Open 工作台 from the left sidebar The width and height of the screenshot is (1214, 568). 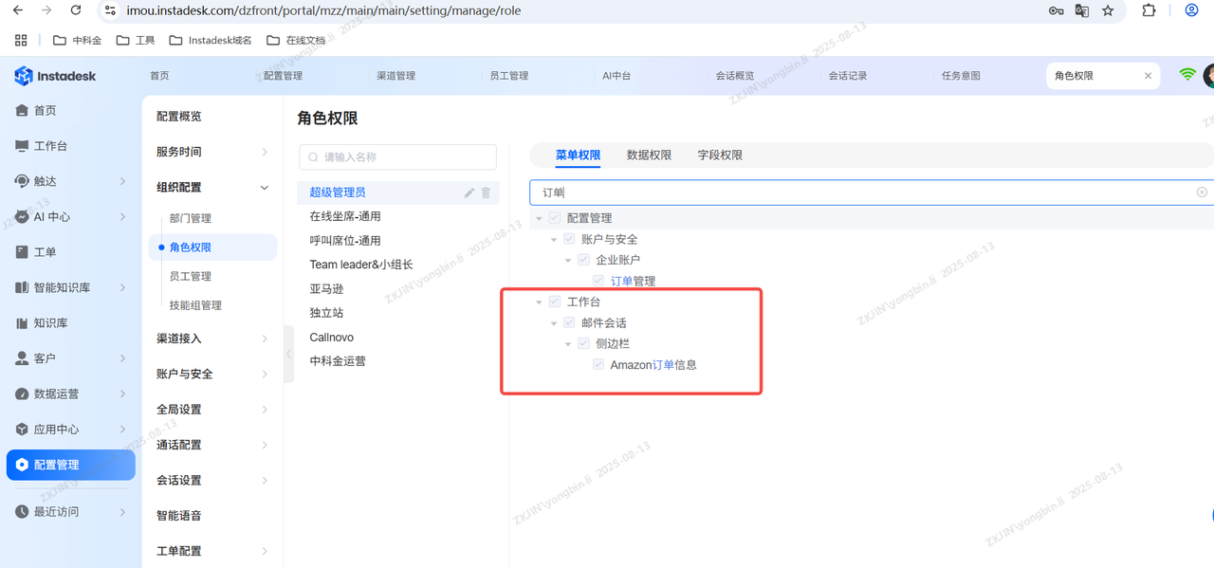49,146
